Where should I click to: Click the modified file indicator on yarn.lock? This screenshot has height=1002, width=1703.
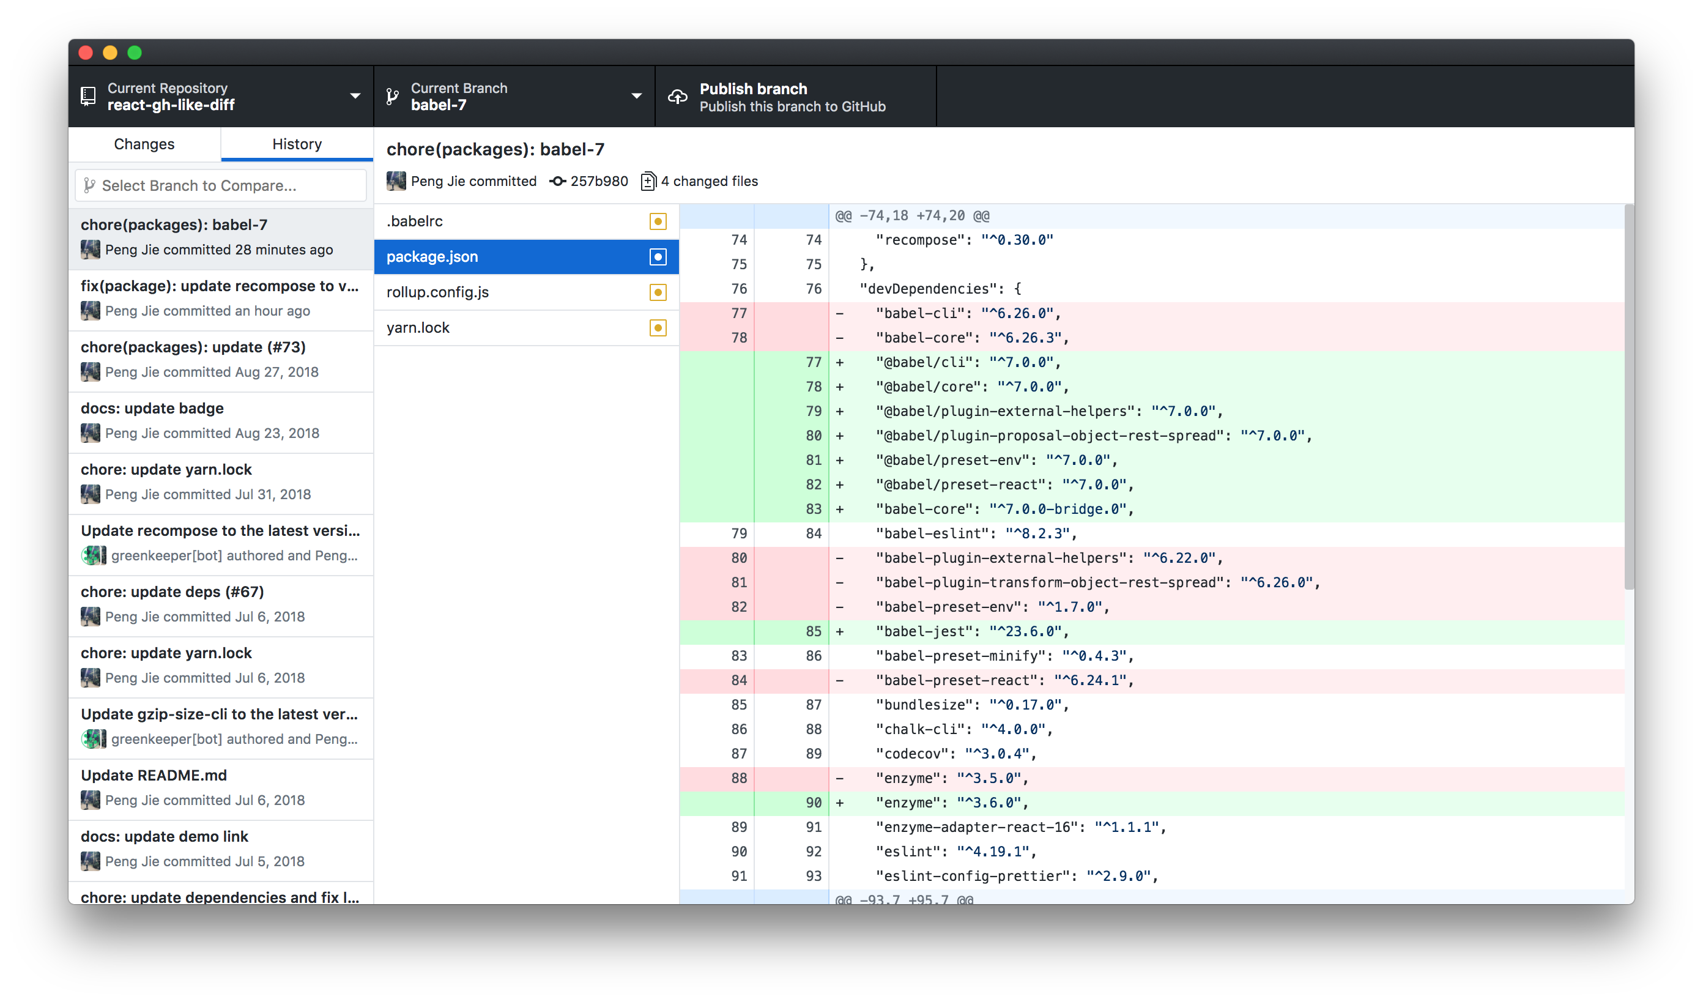tap(657, 327)
